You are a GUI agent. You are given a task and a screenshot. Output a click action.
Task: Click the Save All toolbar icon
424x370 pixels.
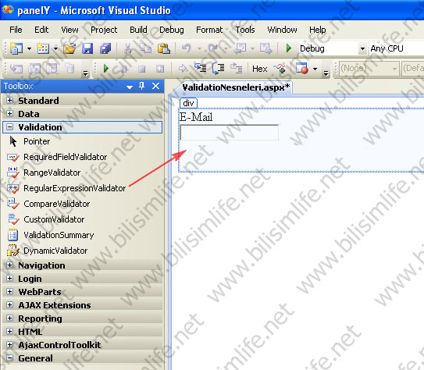tap(105, 48)
